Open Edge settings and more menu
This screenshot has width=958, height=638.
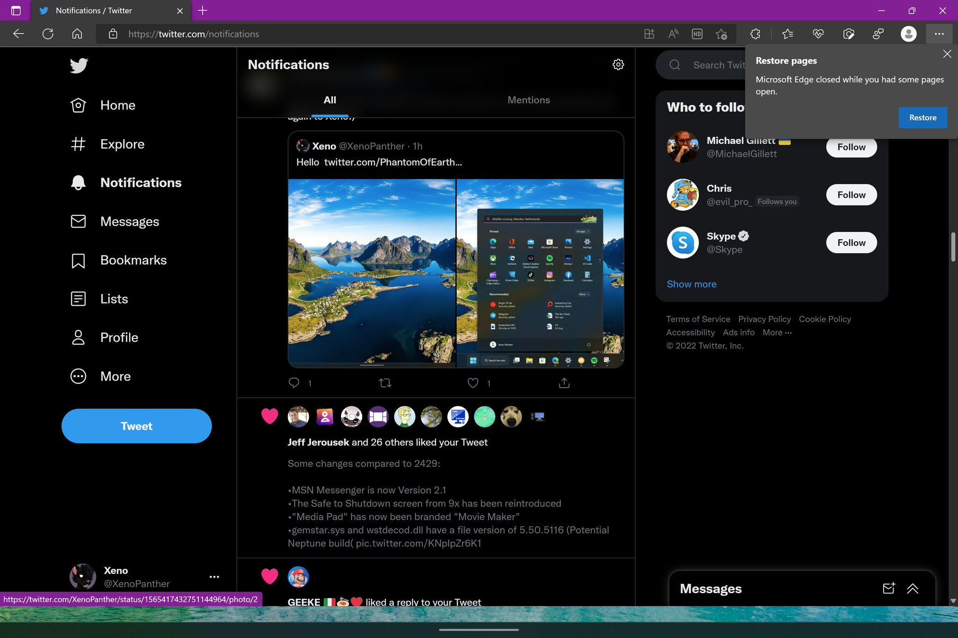tap(939, 34)
